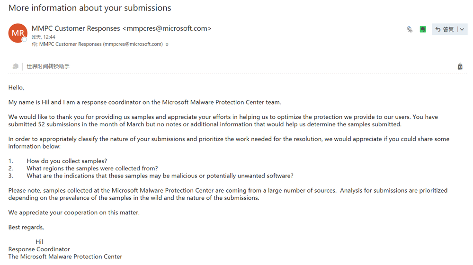Expand more reply options dropdown arrow
This screenshot has width=473, height=265.
[x=462, y=29]
